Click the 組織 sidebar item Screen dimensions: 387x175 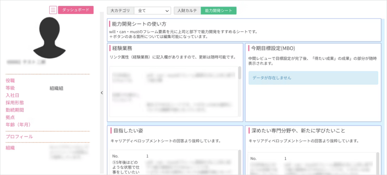pyautogui.click(x=10, y=148)
